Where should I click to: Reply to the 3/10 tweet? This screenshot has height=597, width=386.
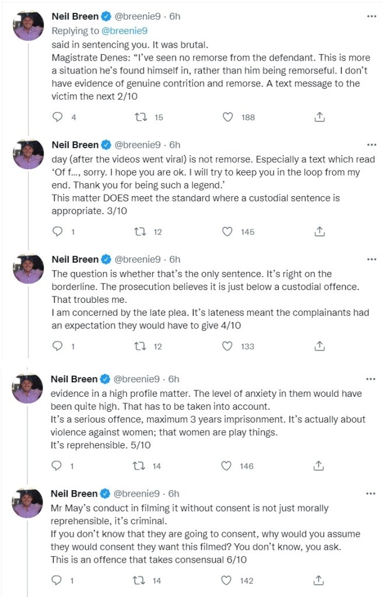(57, 232)
